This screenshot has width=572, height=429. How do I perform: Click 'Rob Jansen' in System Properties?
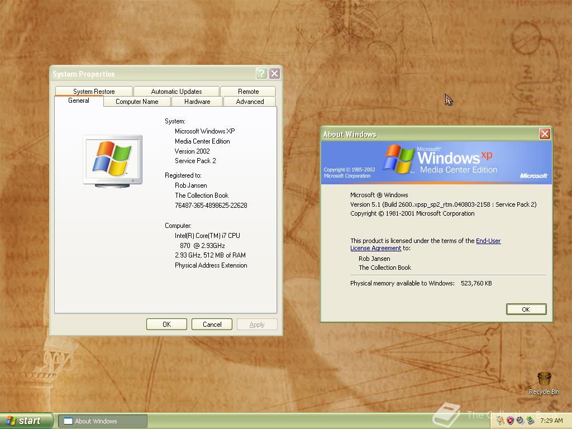(x=191, y=185)
